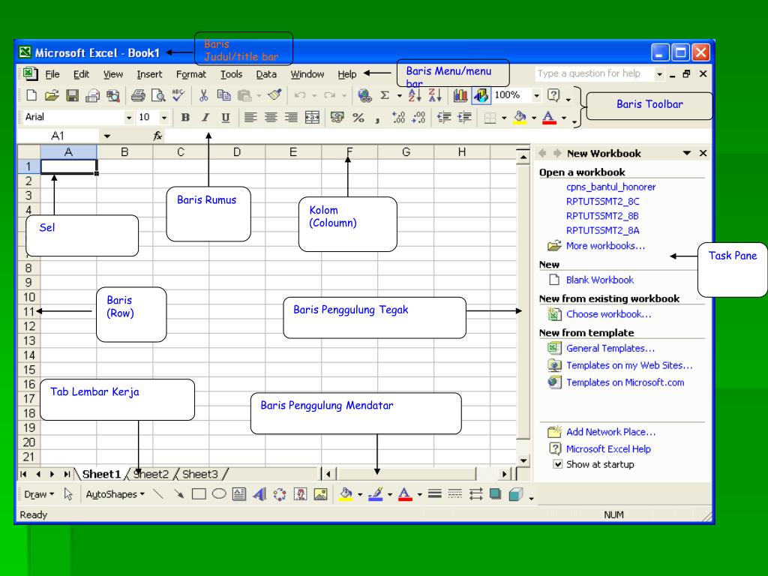This screenshot has width=768, height=576.
Task: Uncheck Show at startup checkbox
Action: click(x=557, y=463)
